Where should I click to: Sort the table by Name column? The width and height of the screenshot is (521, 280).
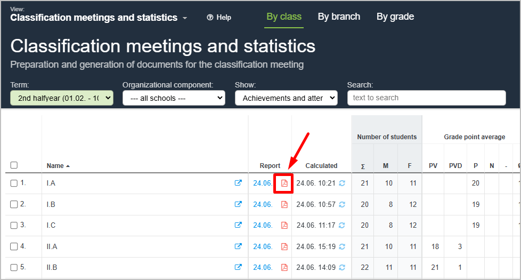coord(55,166)
